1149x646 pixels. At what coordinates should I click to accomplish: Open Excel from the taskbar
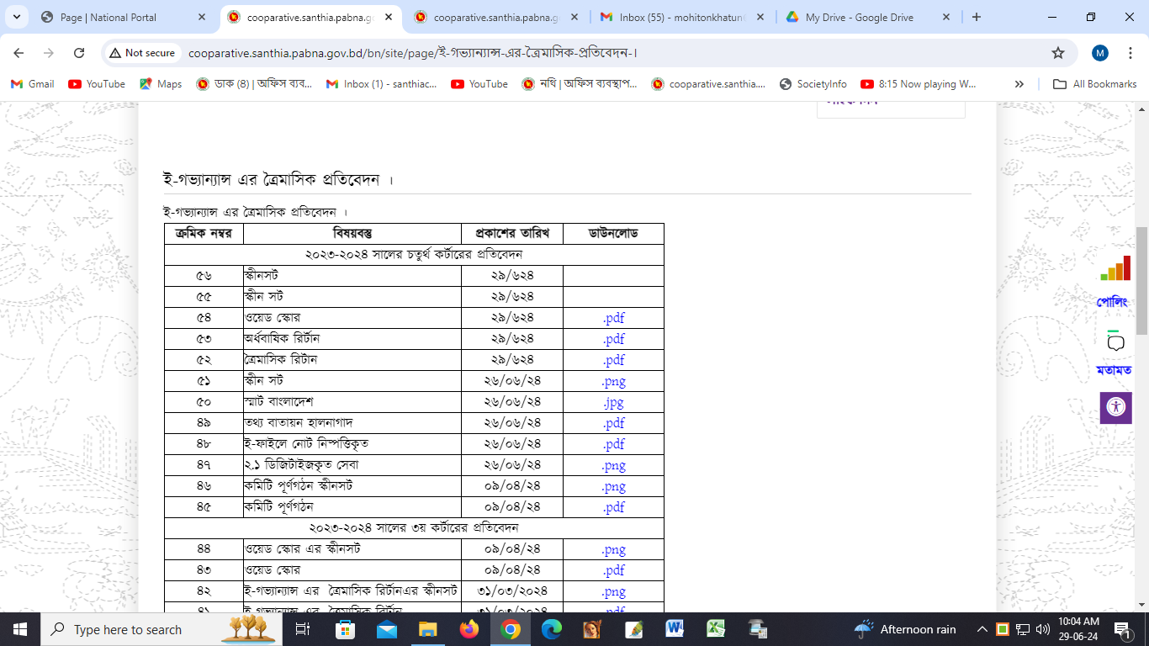click(x=716, y=629)
